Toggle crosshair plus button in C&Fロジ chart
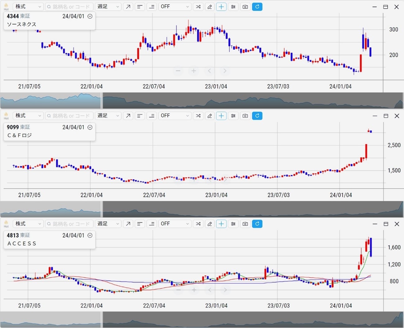The image size is (404, 328). pos(221,116)
